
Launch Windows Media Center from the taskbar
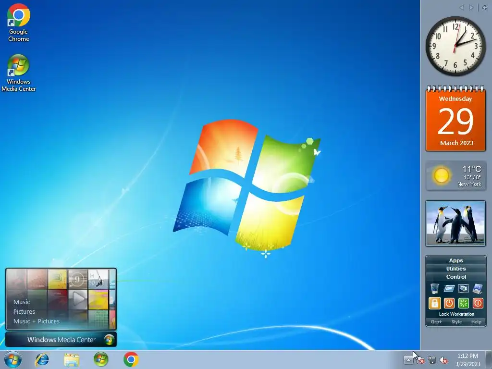point(101,359)
